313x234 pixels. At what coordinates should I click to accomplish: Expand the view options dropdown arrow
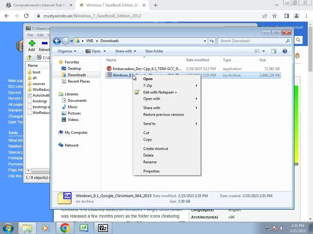(263, 51)
